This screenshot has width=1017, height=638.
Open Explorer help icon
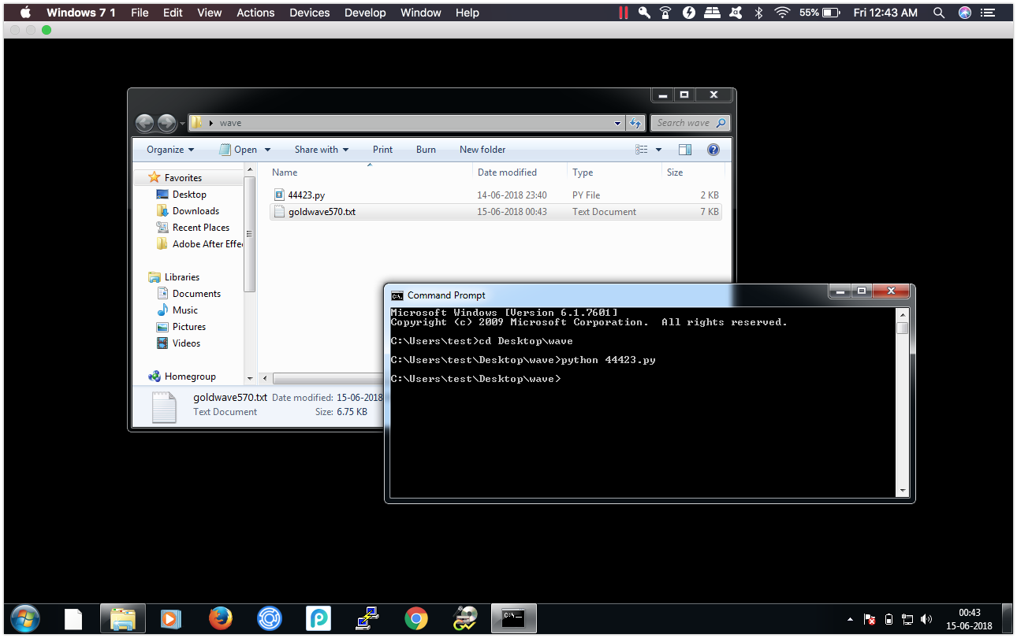coord(713,150)
